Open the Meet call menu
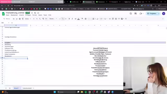Viewport: 167px width, 94px height. point(141,14)
